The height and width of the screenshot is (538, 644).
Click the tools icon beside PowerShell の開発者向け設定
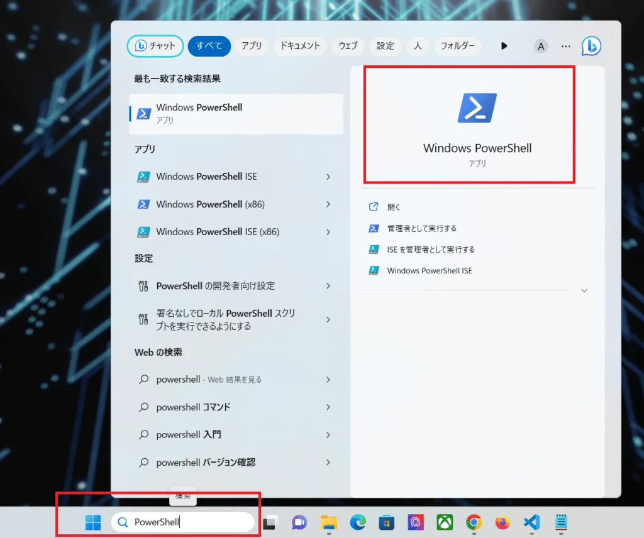tap(143, 286)
